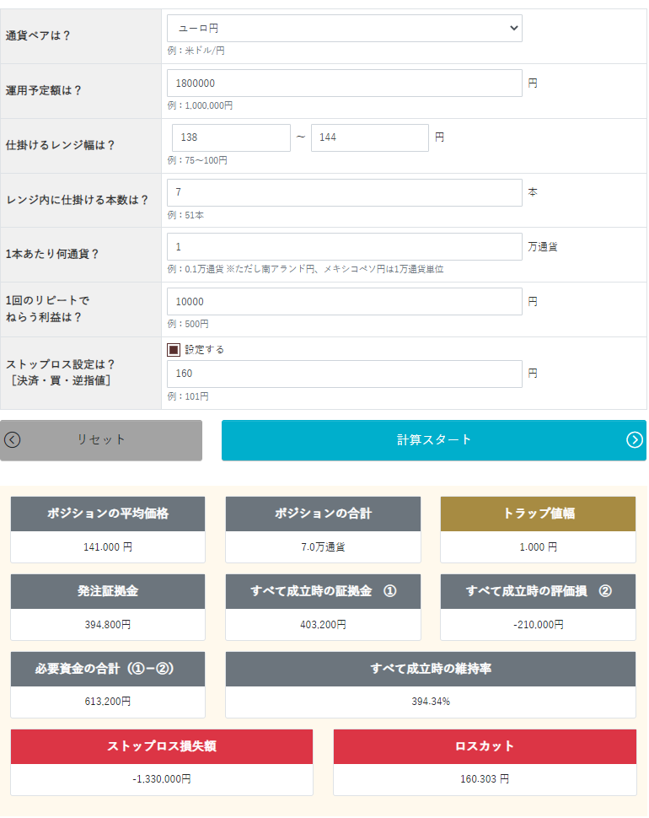Click the range upper bound field 144
649x818 pixels.
(x=369, y=137)
